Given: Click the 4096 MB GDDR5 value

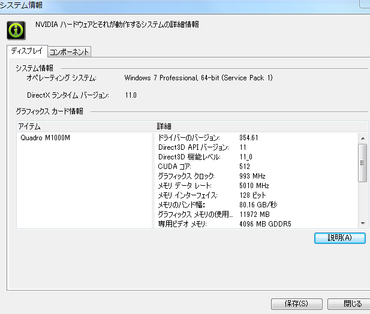Looking at the screenshot, I should pos(265,224).
